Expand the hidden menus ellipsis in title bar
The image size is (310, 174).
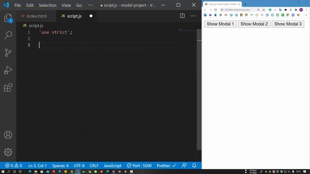(91, 5)
